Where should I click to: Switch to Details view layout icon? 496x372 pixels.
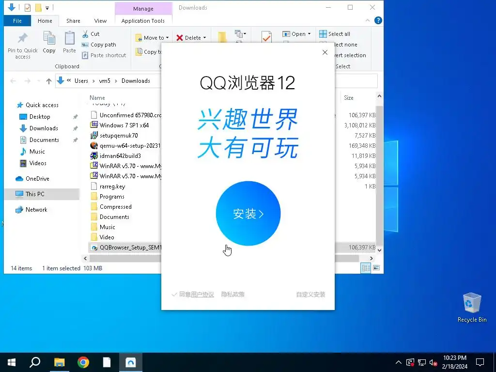pyautogui.click(x=366, y=268)
